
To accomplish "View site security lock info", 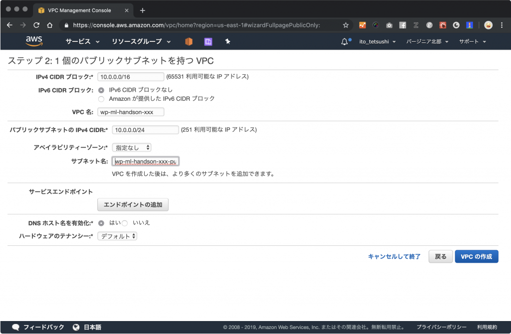I will pyautogui.click(x=66, y=25).
